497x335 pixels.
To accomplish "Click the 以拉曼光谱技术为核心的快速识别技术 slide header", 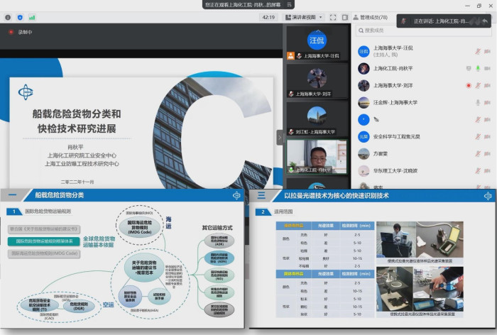I will (x=337, y=196).
